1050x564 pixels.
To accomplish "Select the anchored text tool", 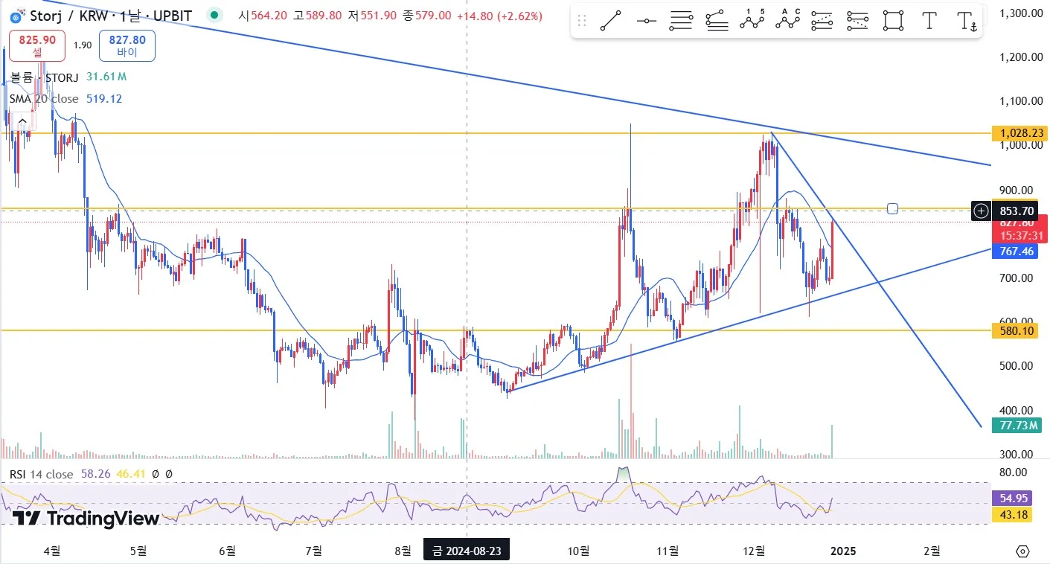I will pyautogui.click(x=967, y=21).
